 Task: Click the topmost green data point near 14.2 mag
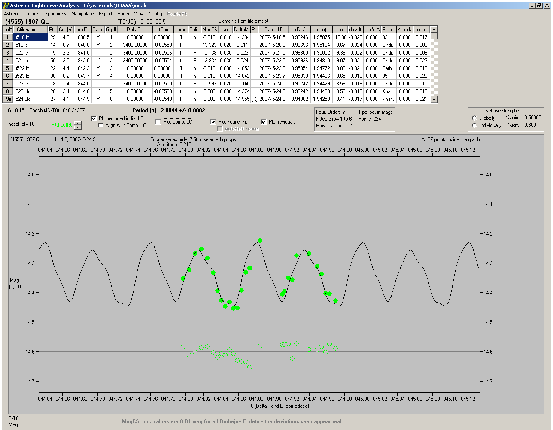[260, 241]
